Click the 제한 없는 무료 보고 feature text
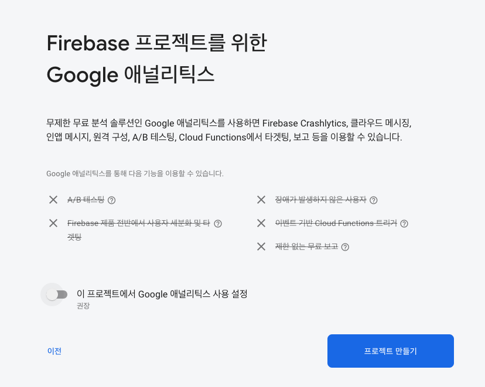The image size is (485, 387). tap(306, 246)
